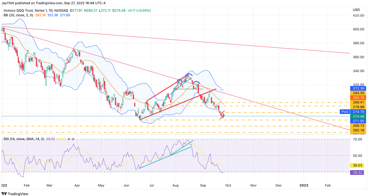Select the BB (20, close, 2, 0) indicator legend
Screen dimensions: 368x196
[18, 15]
